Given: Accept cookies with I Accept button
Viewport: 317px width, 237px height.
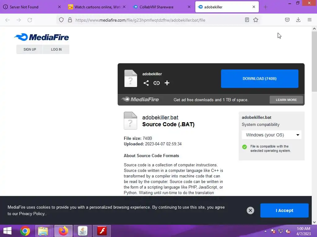Looking at the screenshot, I should pyautogui.click(x=284, y=210).
